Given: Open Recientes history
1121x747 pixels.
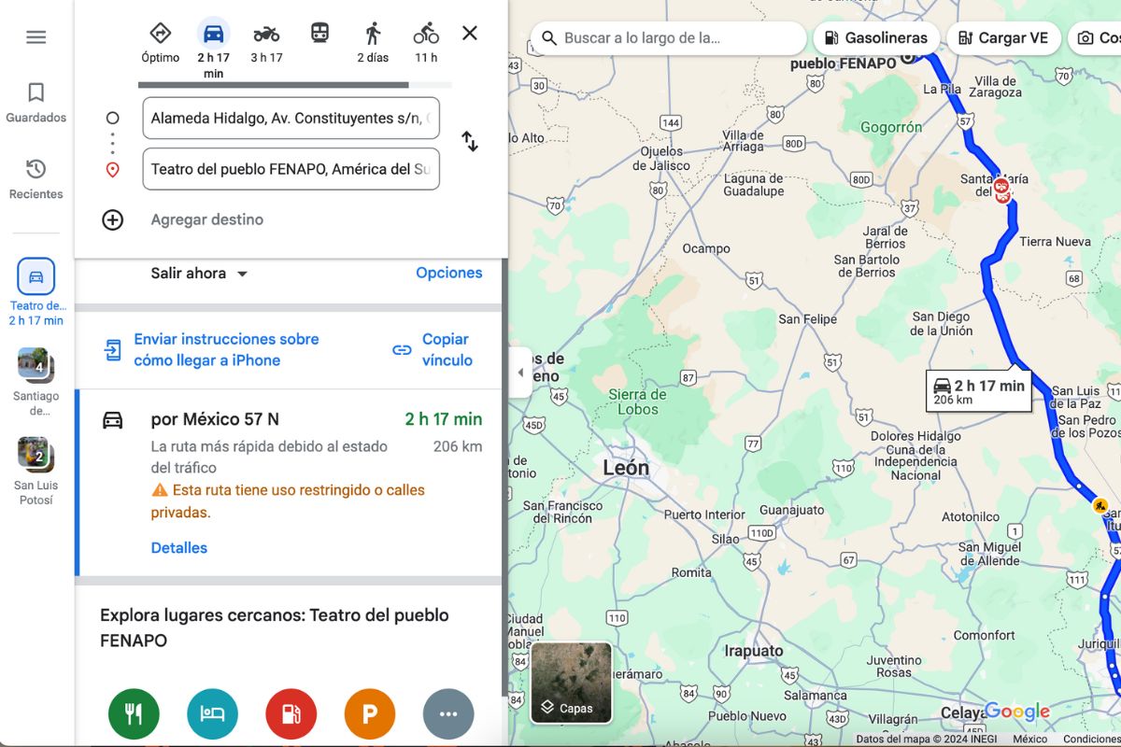Looking at the screenshot, I should pyautogui.click(x=35, y=178).
